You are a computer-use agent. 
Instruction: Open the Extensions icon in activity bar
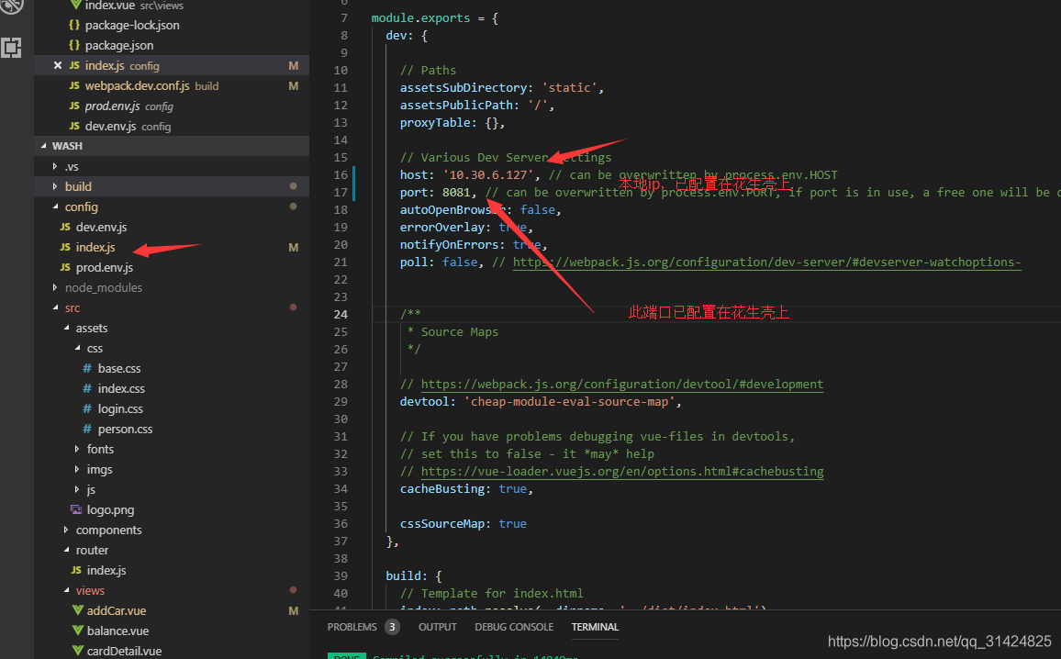[x=12, y=48]
